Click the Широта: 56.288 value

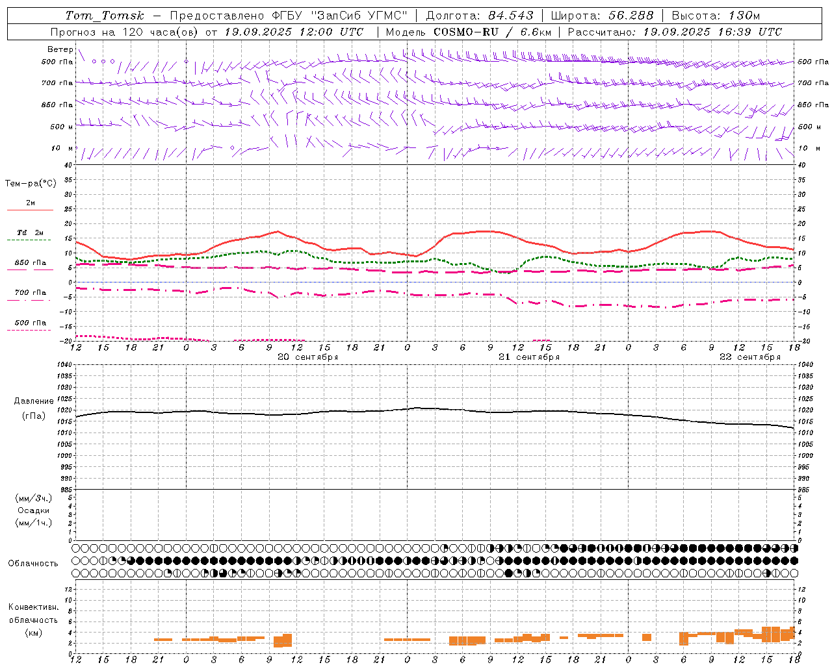(x=602, y=16)
